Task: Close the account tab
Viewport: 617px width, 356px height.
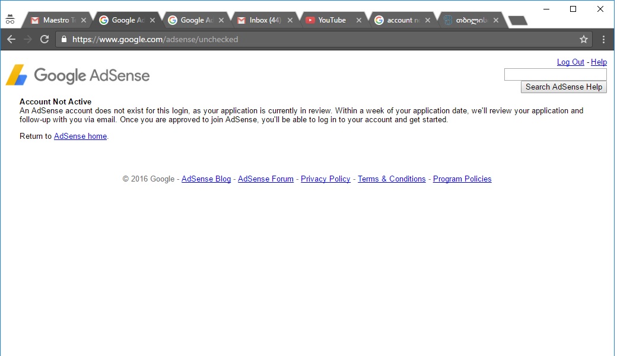Action: [x=427, y=20]
